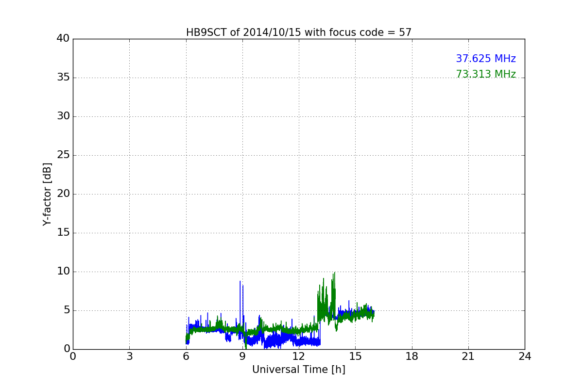Viewport: 583px width, 388px height.
Task: Click the plot title "HB9SCT of 2014/10/15 with focus code = 57"
Action: (299, 32)
